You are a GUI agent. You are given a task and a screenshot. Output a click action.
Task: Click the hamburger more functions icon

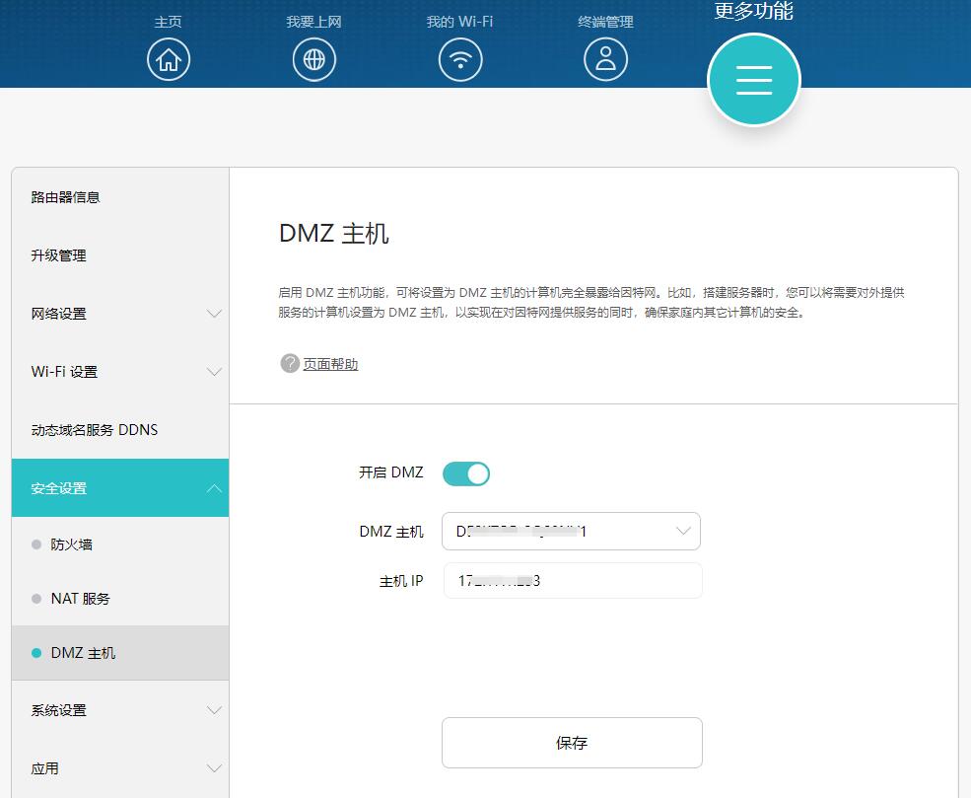pyautogui.click(x=753, y=80)
